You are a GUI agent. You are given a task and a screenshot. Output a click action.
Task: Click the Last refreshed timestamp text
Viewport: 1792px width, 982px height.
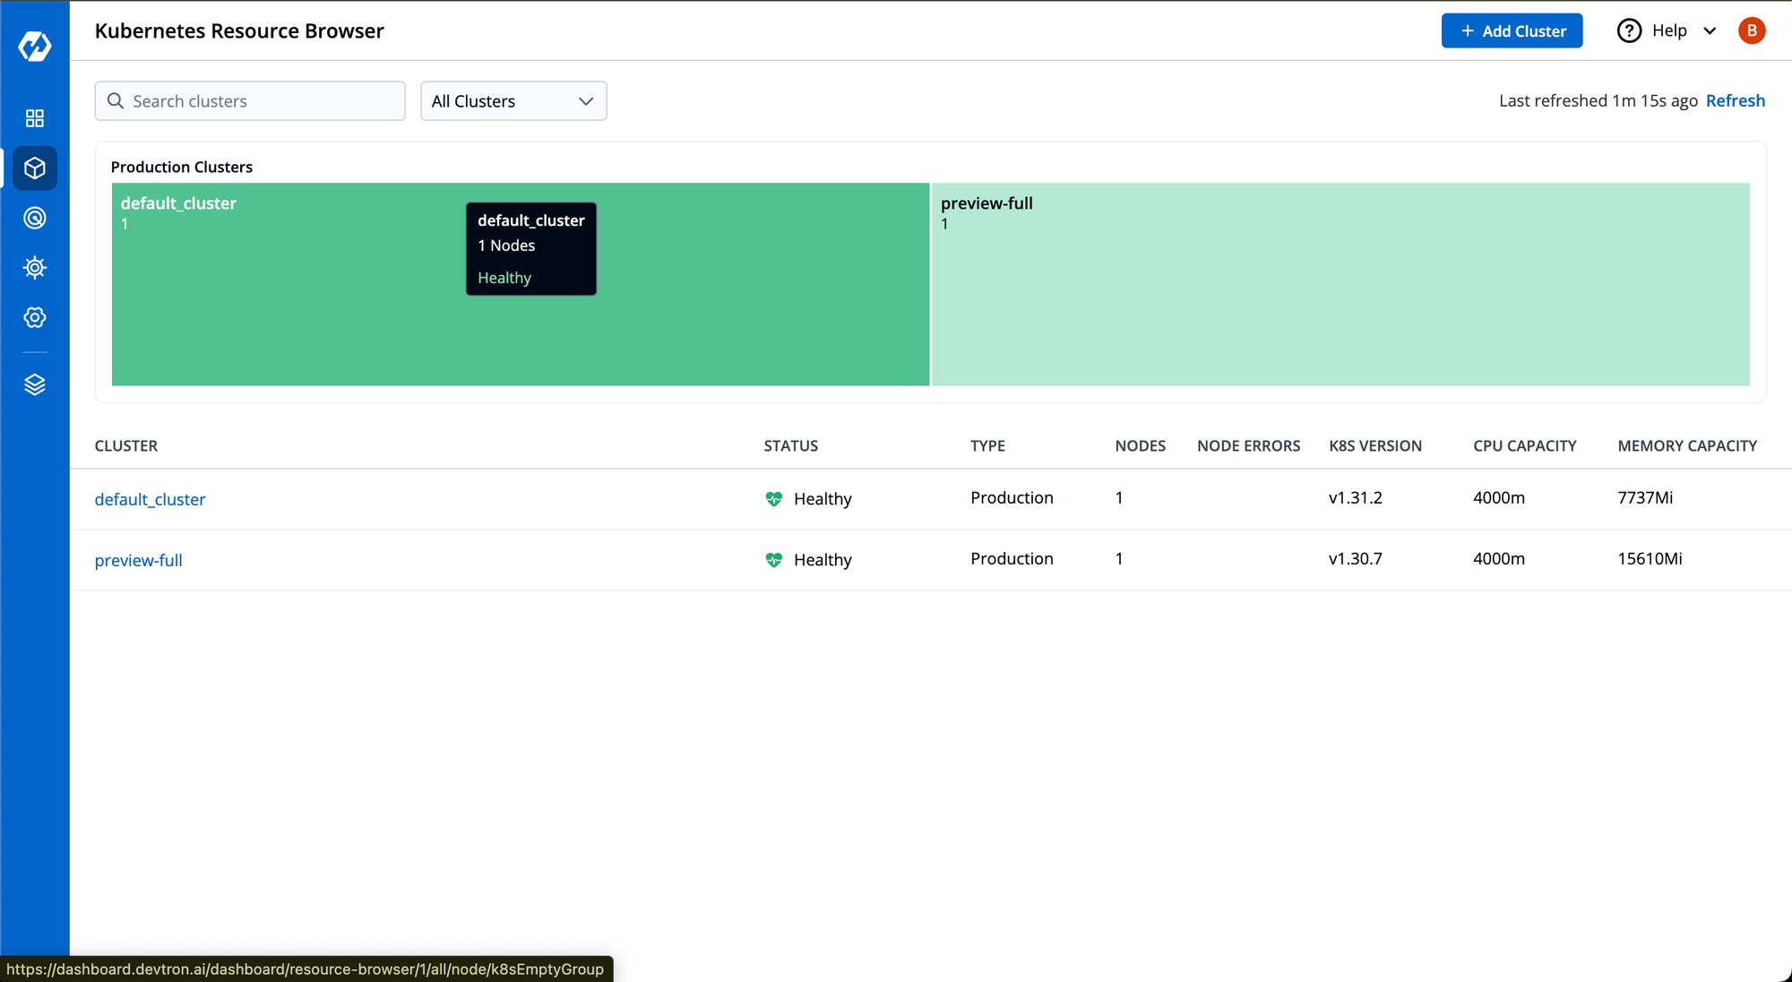point(1598,100)
